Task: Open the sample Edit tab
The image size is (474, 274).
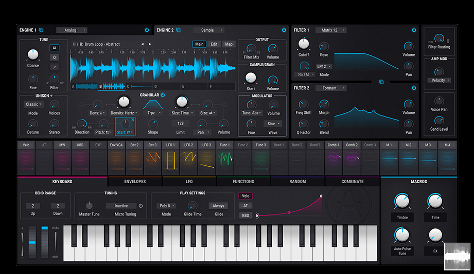Action: 214,44
